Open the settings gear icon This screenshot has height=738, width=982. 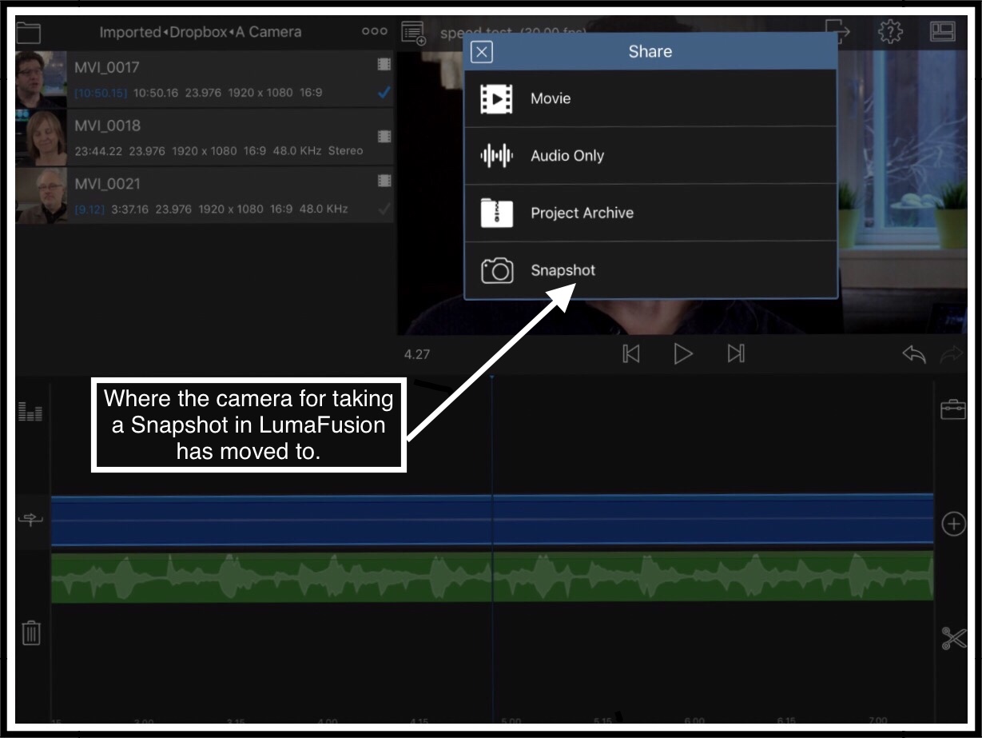point(890,32)
